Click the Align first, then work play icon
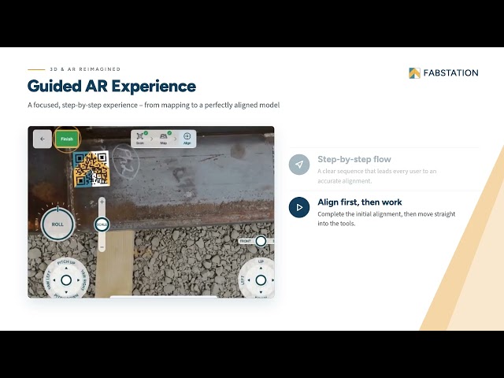The width and height of the screenshot is (504, 378). 299,207
